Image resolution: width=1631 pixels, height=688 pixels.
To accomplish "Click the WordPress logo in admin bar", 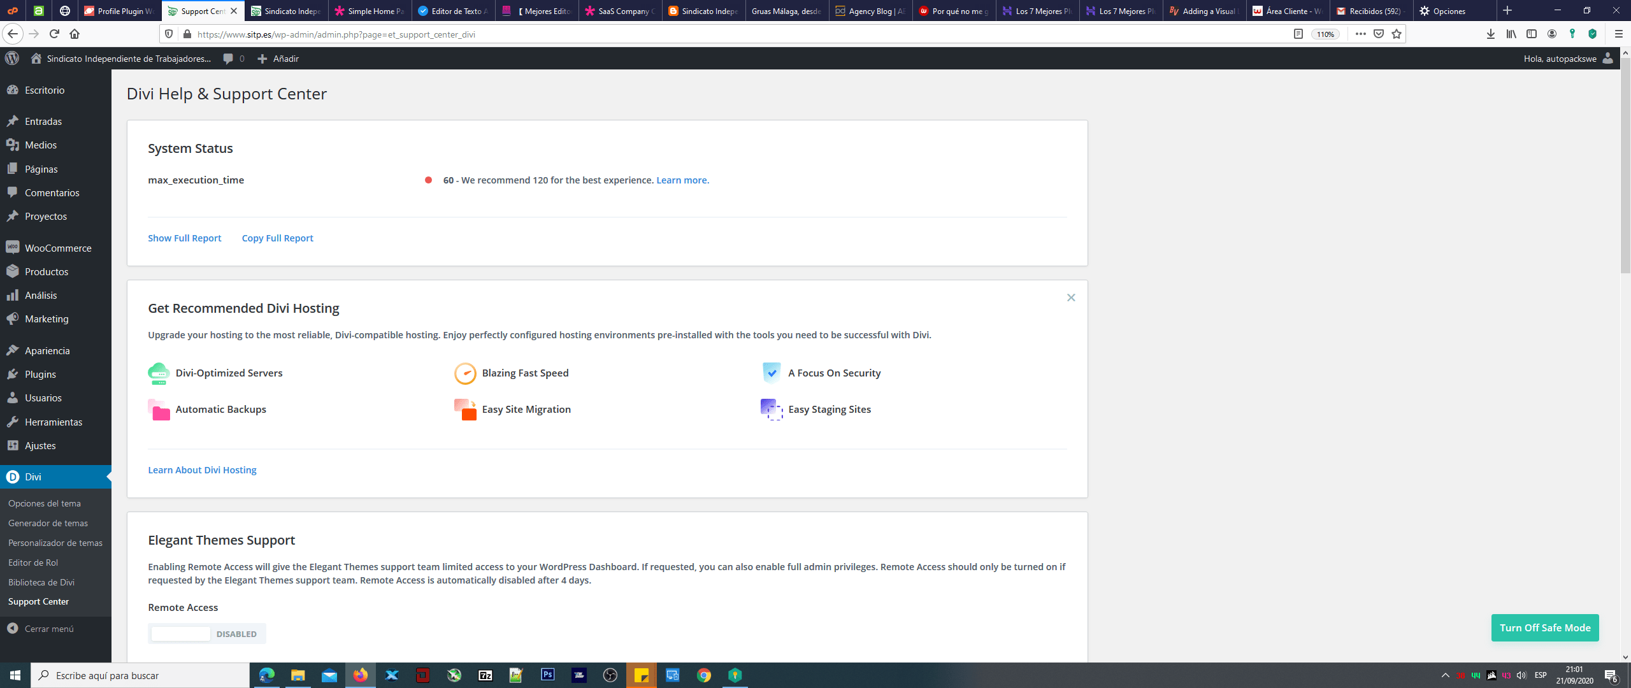I will click(11, 58).
